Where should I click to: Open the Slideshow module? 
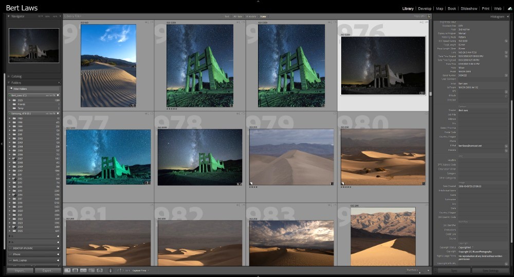[469, 9]
